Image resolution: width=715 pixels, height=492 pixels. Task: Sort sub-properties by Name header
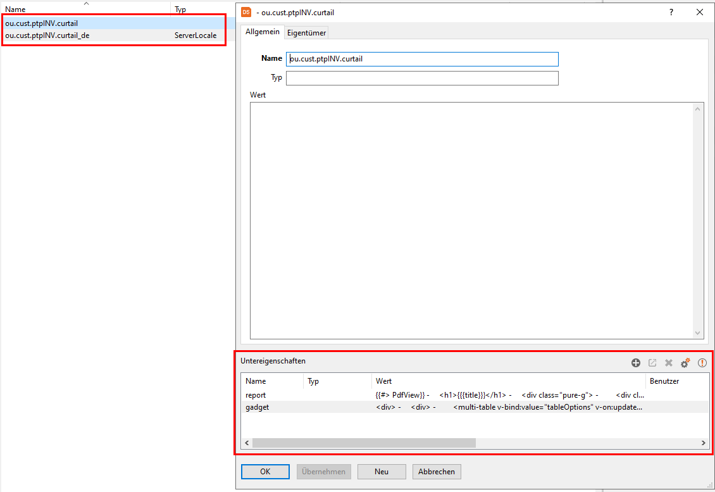coord(272,381)
